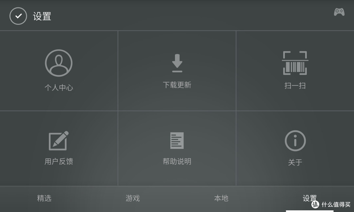Open the 用户反馈 pencil feedback icon
The height and width of the screenshot is (212, 354).
(x=59, y=141)
